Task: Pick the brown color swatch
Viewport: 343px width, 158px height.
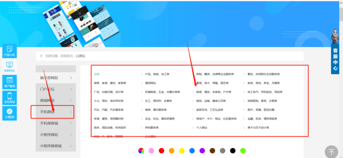Action: tap(213, 150)
